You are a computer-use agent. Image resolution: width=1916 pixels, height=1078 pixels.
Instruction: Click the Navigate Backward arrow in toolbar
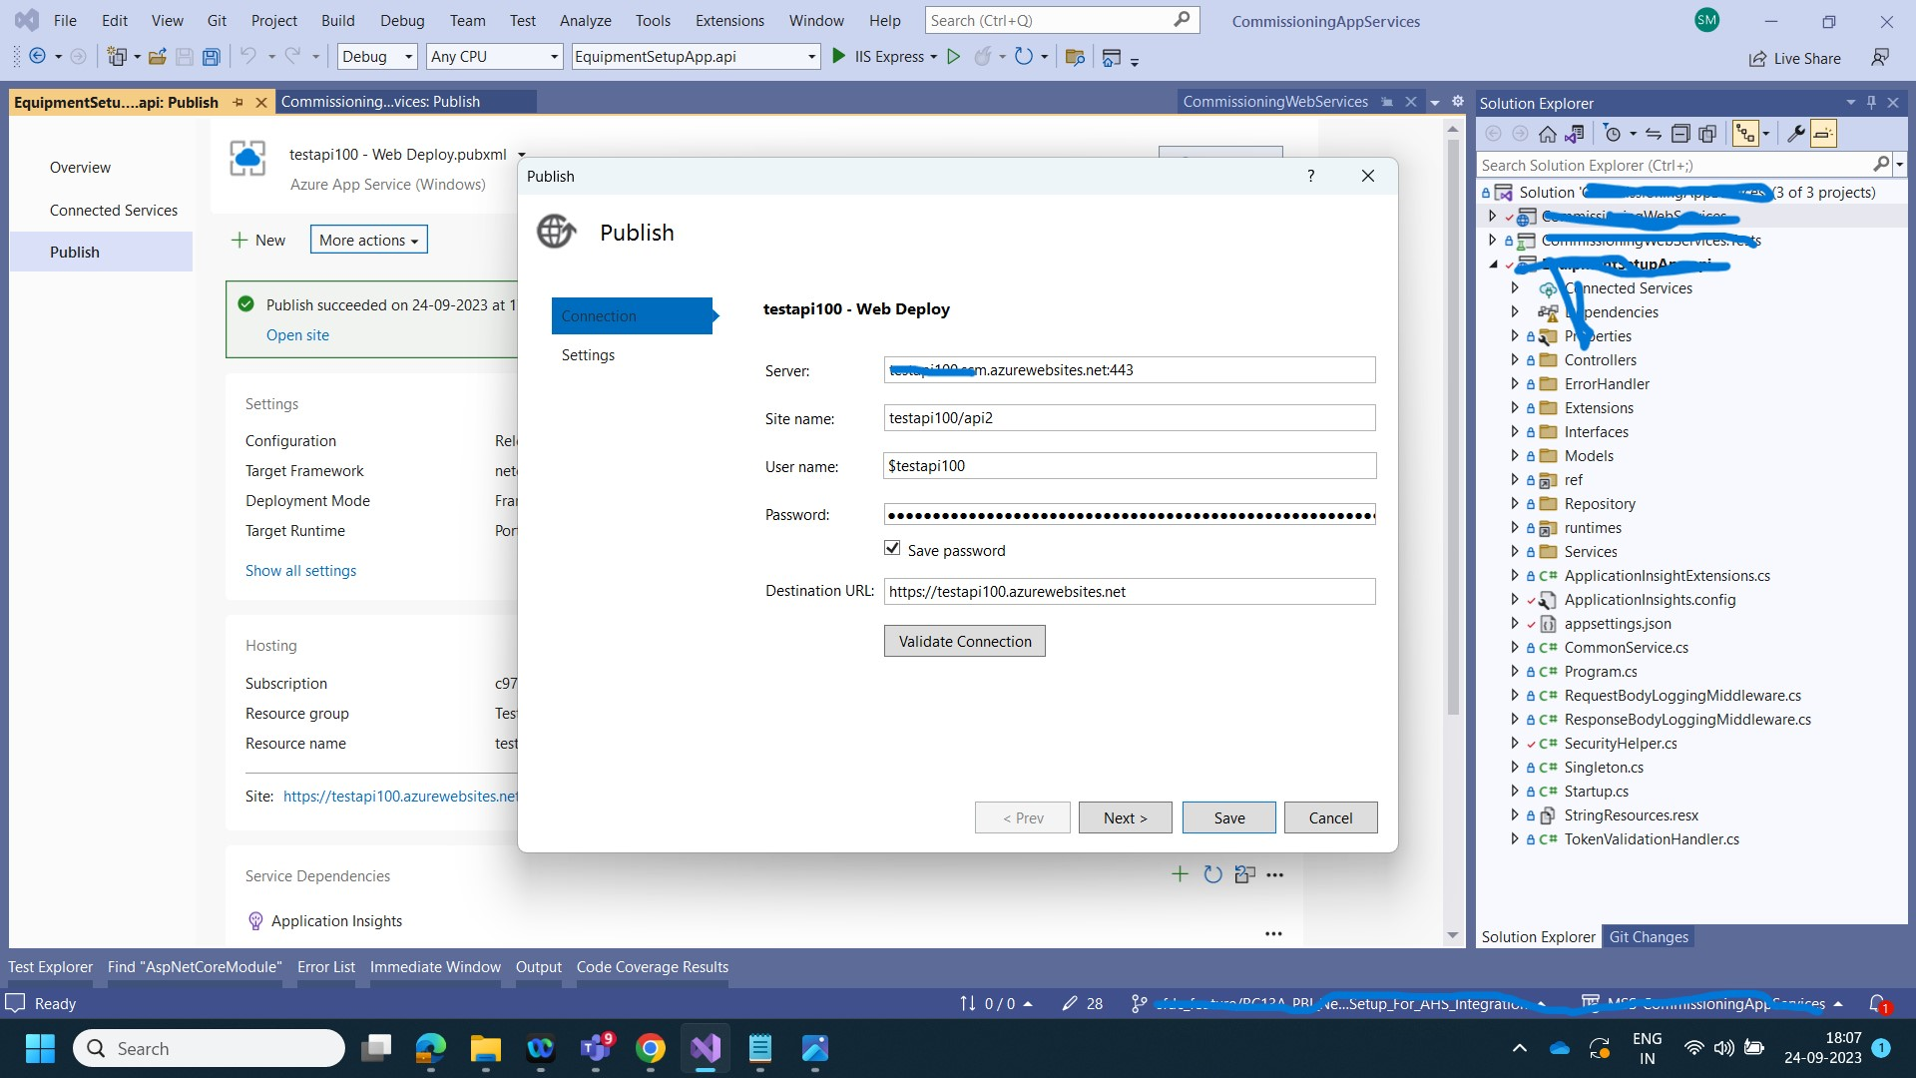click(x=37, y=57)
